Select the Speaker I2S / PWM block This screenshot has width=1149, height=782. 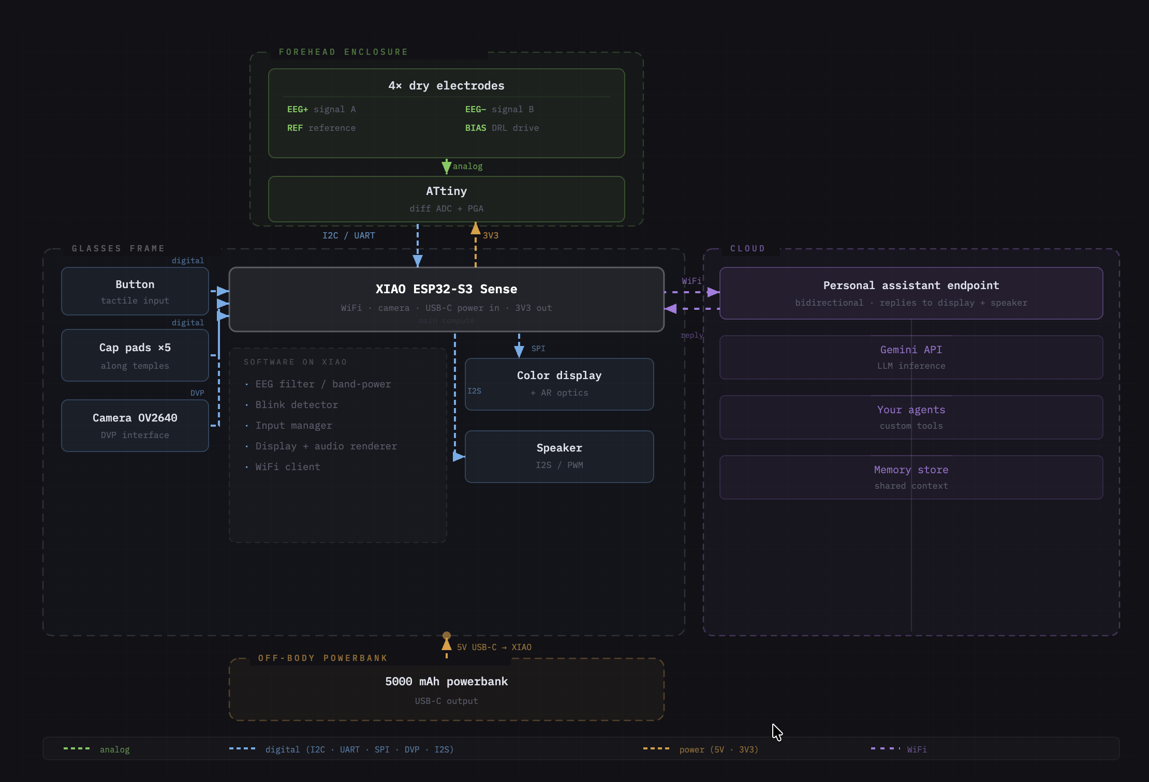pos(559,456)
